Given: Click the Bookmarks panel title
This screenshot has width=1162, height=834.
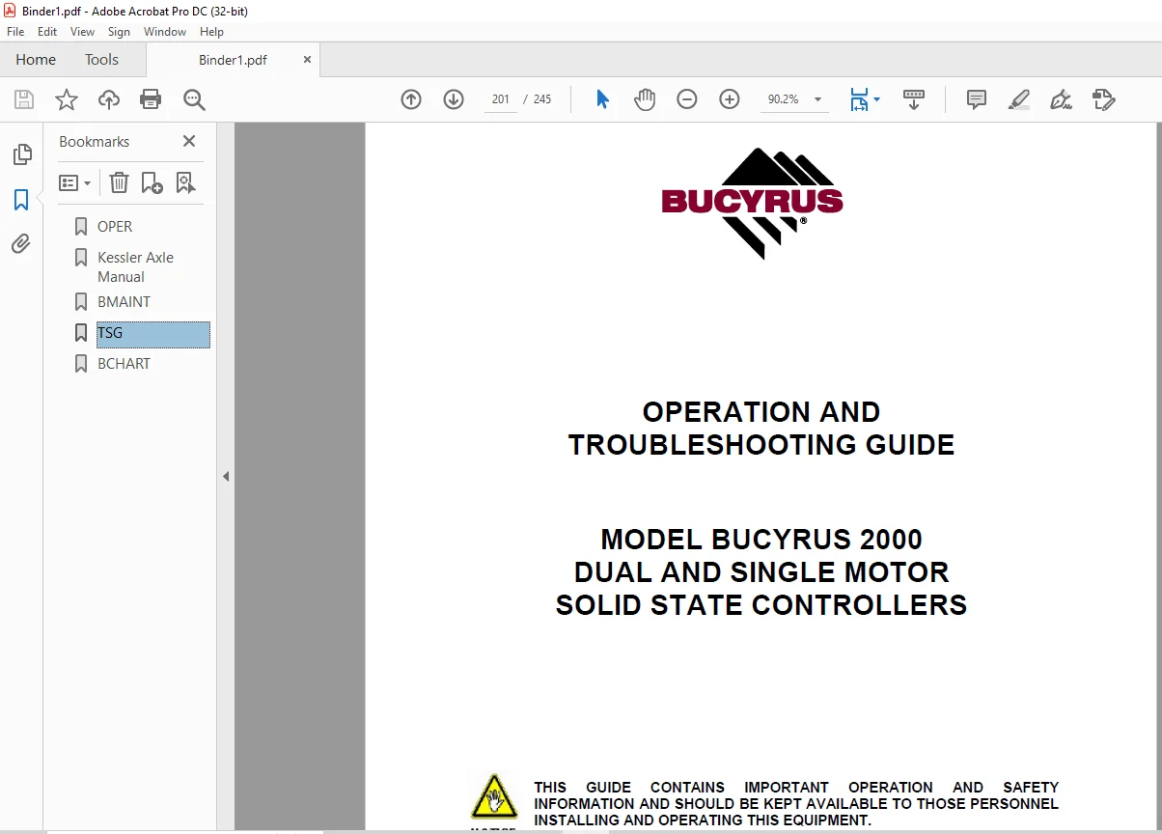Looking at the screenshot, I should click(x=94, y=142).
